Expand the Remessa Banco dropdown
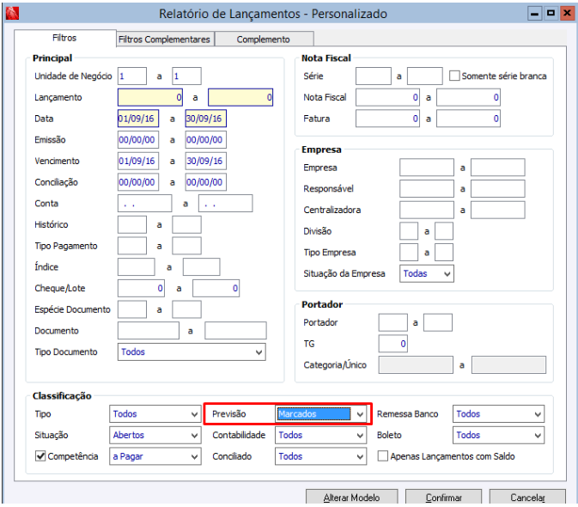This screenshot has height=507, width=578. (x=498, y=413)
